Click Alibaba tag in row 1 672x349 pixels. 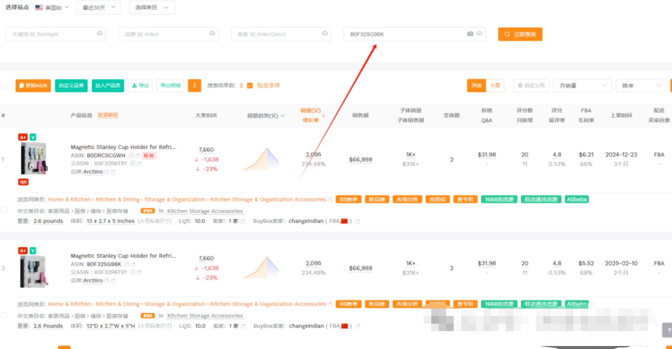point(577,199)
